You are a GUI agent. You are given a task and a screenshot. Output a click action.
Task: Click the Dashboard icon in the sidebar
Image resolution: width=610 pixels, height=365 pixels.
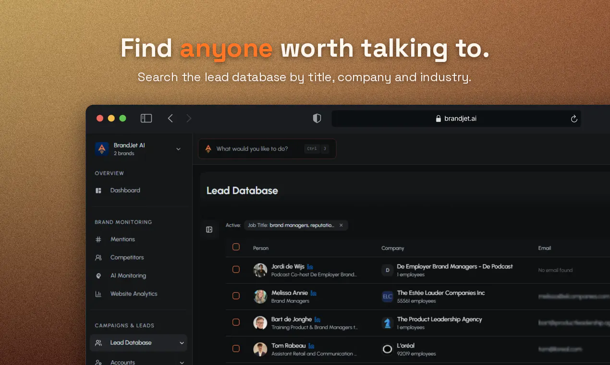coord(98,191)
